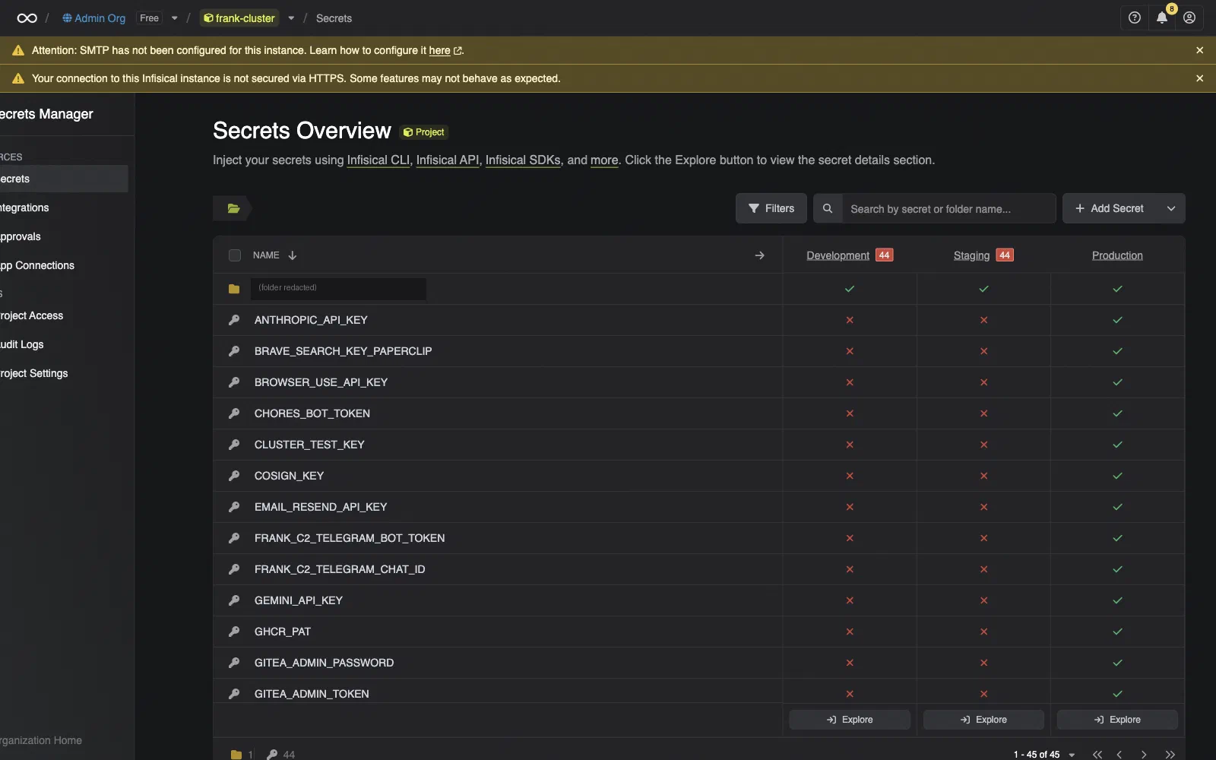This screenshot has height=760, width=1216.
Task: Click Staging checkmark for redacted folder
Action: pos(983,289)
